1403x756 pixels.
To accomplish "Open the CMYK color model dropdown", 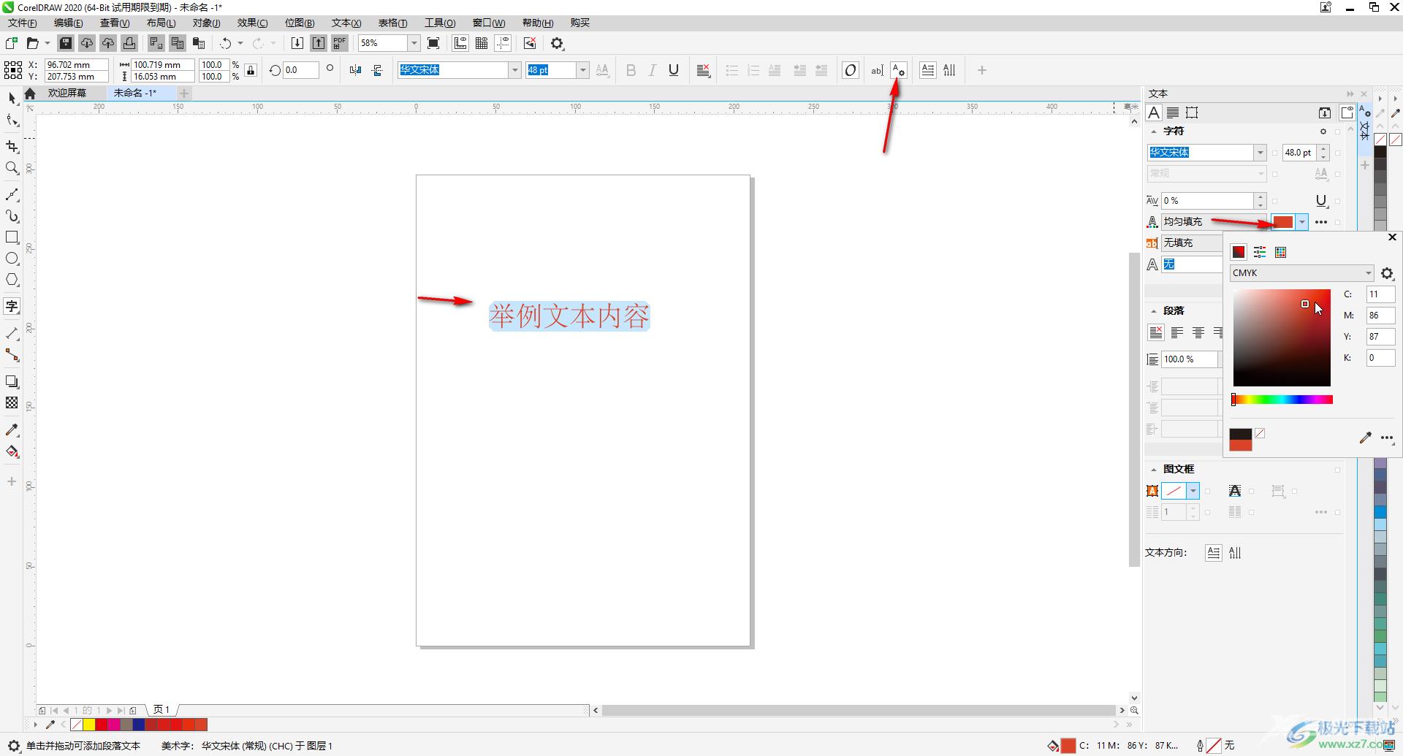I will pos(1302,273).
